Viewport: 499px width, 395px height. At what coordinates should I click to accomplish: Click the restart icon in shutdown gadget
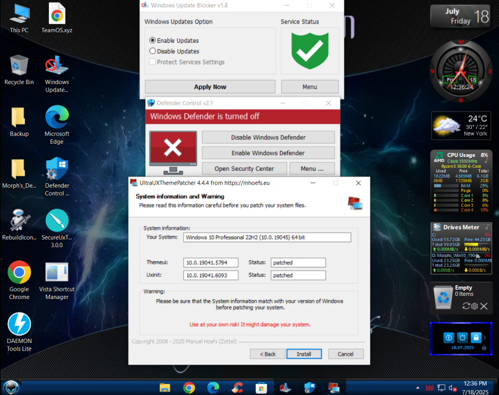[462, 337]
